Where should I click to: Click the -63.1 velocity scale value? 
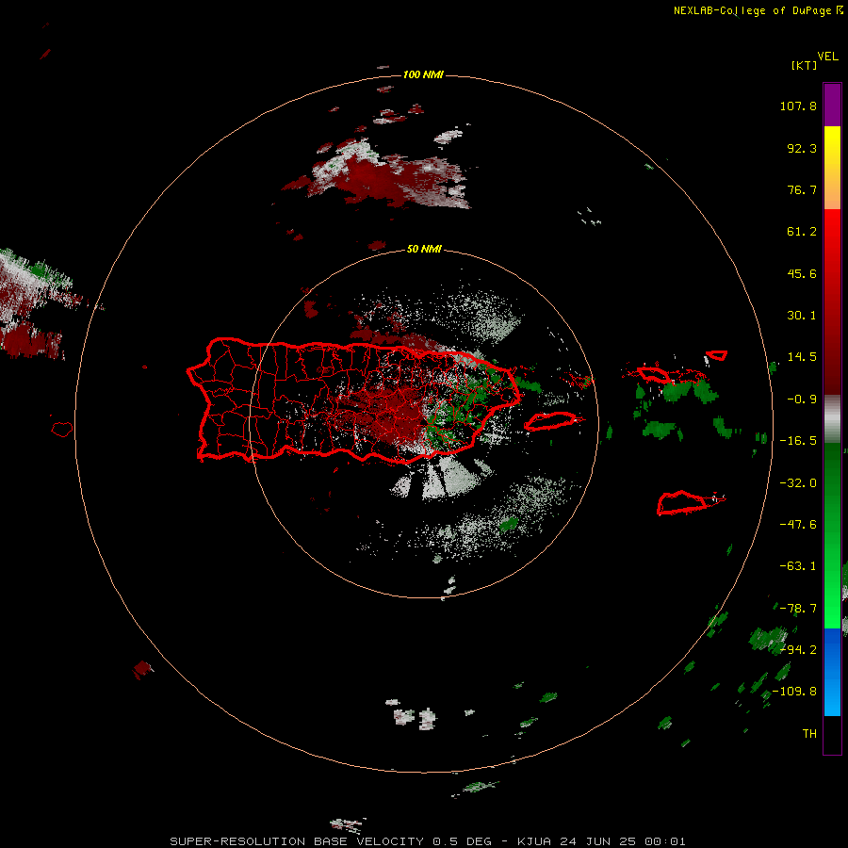pyautogui.click(x=798, y=566)
